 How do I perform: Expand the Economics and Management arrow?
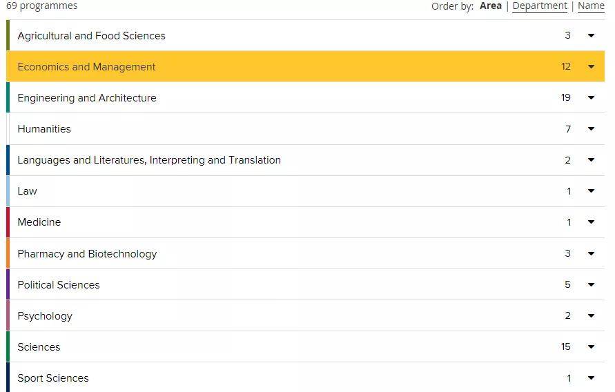click(591, 67)
